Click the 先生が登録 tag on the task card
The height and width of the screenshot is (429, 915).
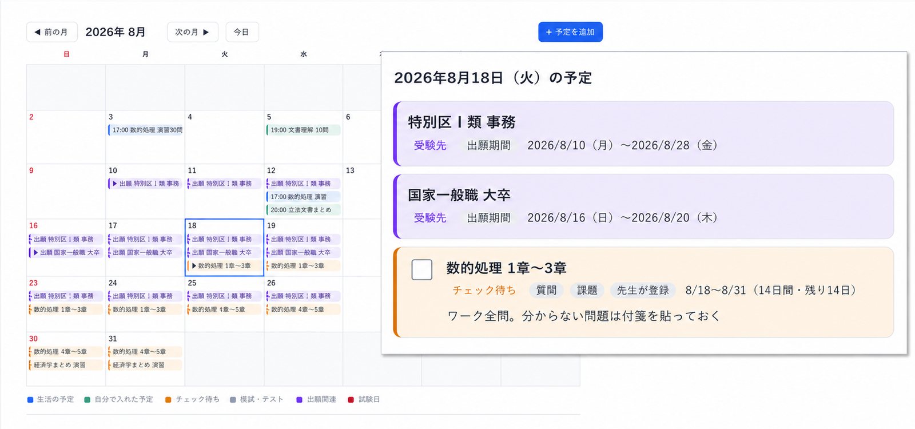(643, 291)
